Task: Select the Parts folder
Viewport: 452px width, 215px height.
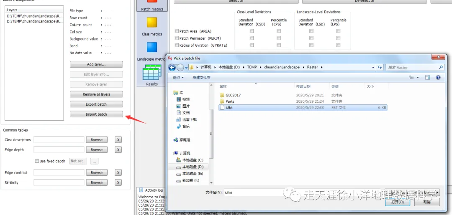Action: coord(230,101)
